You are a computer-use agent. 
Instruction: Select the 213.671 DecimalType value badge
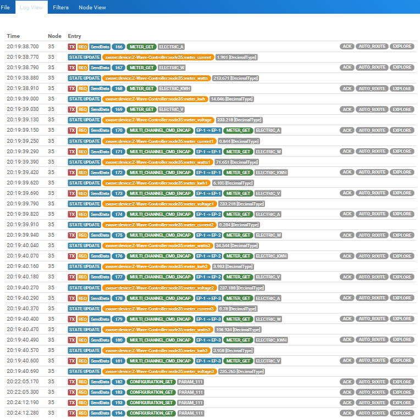[235, 78]
